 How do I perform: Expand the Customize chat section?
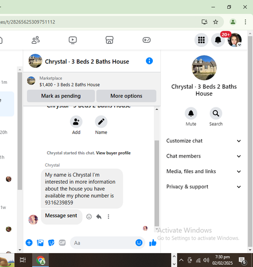click(x=203, y=141)
